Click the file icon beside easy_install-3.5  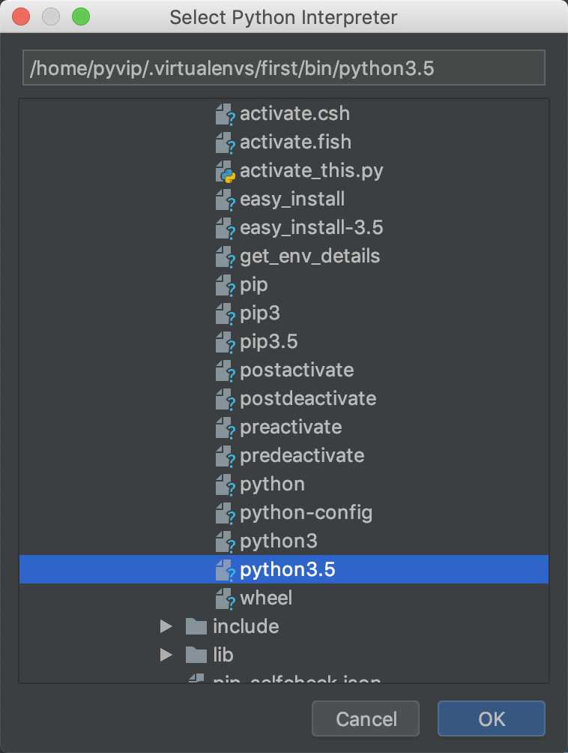pos(225,228)
